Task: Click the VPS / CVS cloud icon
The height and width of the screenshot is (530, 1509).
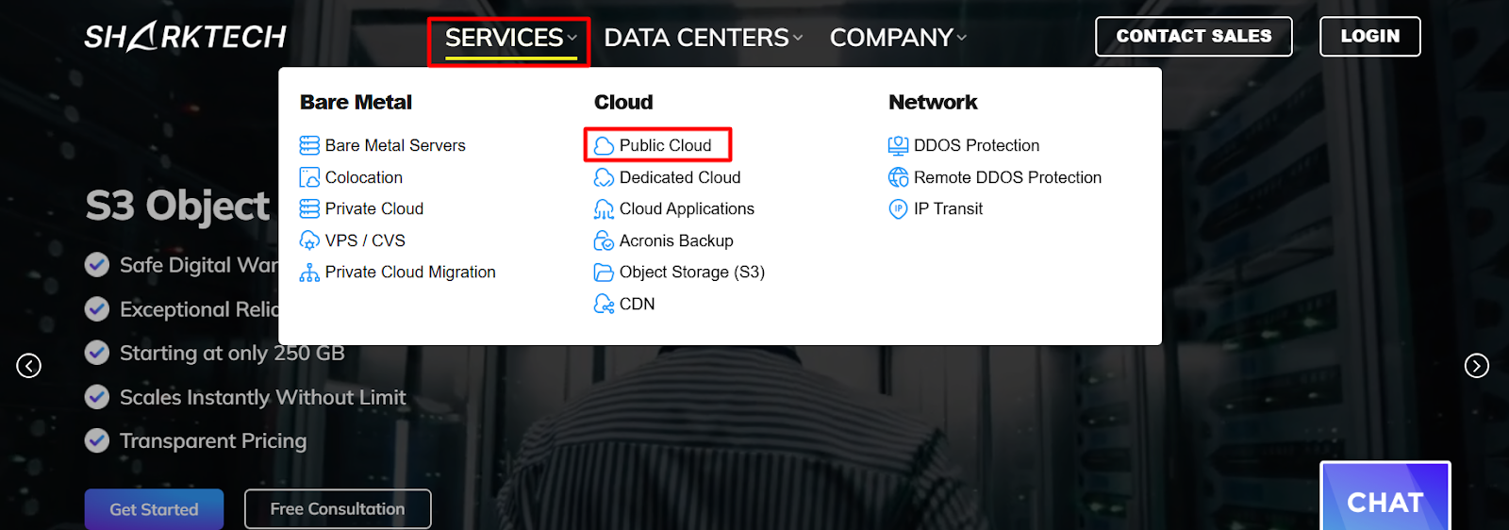Action: point(309,240)
